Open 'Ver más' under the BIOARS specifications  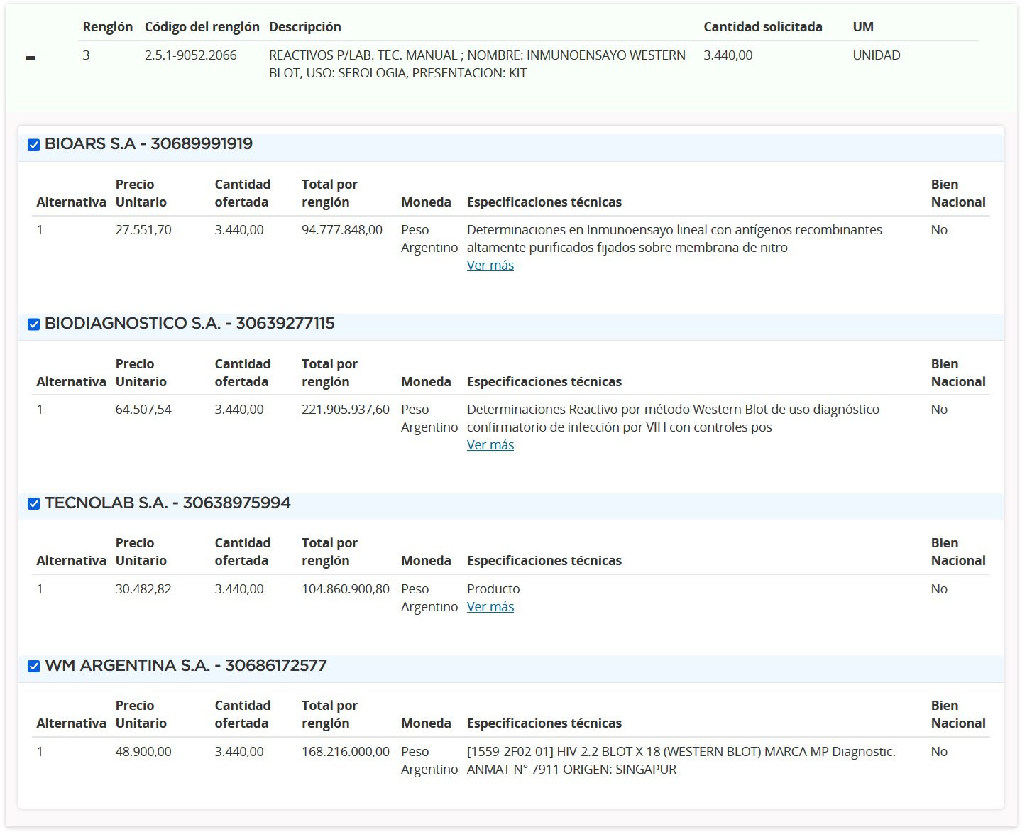coord(490,266)
